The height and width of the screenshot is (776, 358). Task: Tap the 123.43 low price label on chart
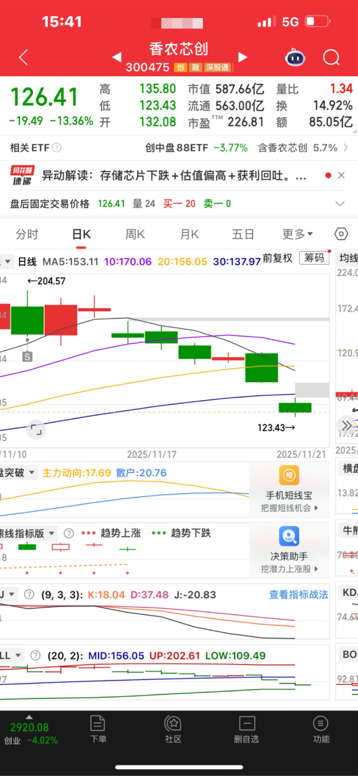(x=276, y=427)
